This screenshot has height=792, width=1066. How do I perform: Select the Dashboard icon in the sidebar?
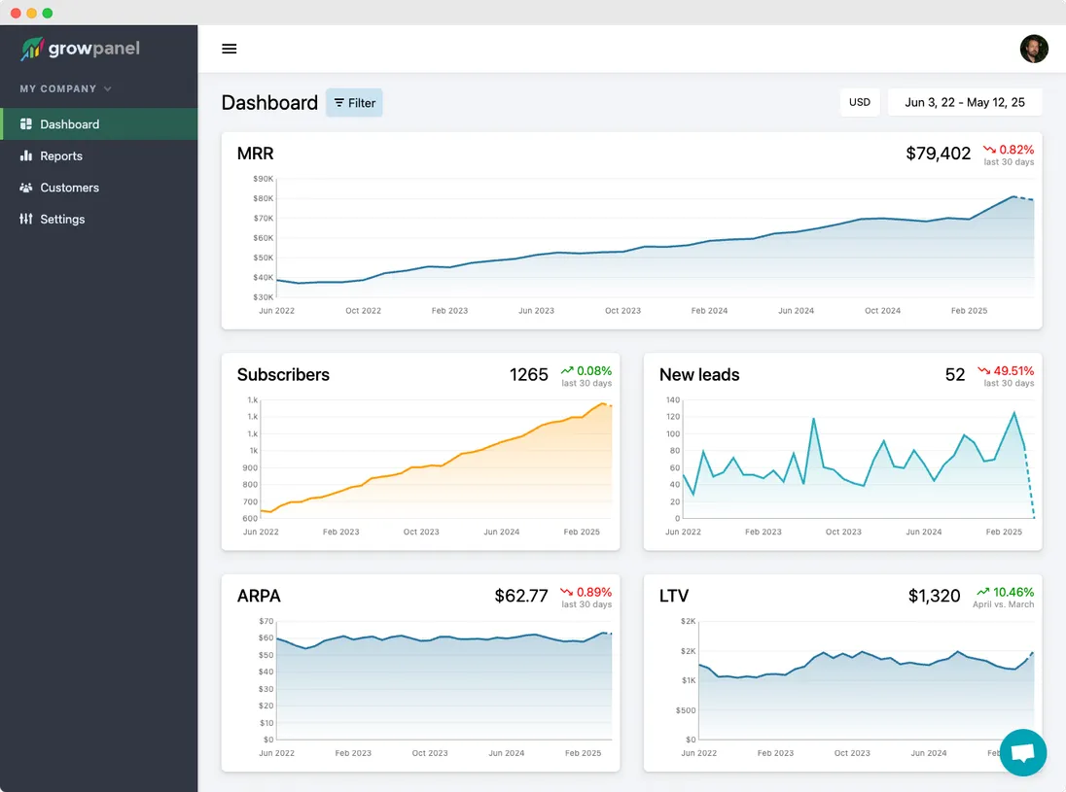click(x=26, y=124)
